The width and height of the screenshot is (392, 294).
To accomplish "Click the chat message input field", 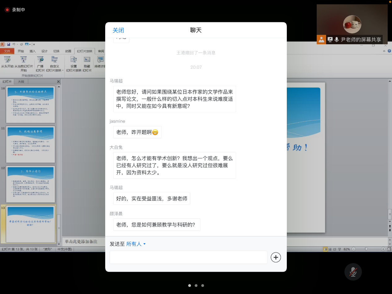I will pos(188,257).
